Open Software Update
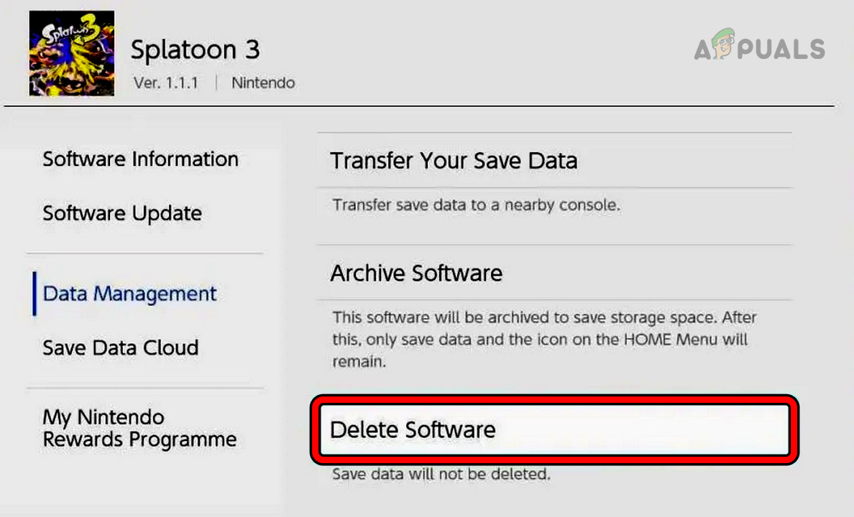The image size is (854, 517). pos(122,213)
